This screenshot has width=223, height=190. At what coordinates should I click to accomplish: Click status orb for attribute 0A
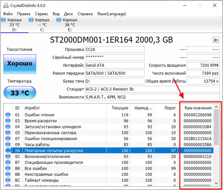[x=8, y=151]
